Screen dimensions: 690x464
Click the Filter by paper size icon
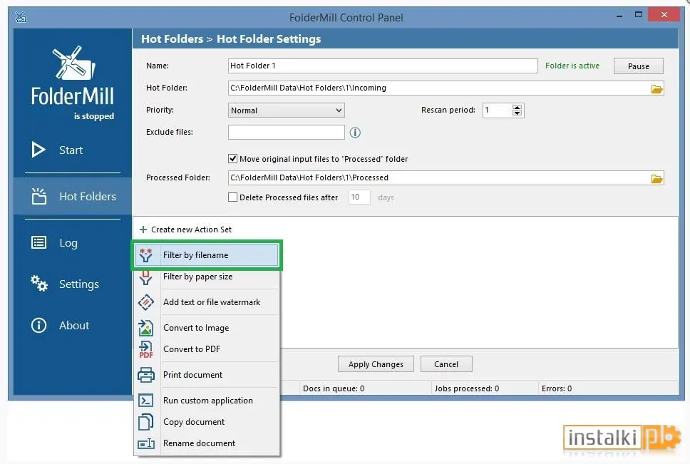coord(145,277)
